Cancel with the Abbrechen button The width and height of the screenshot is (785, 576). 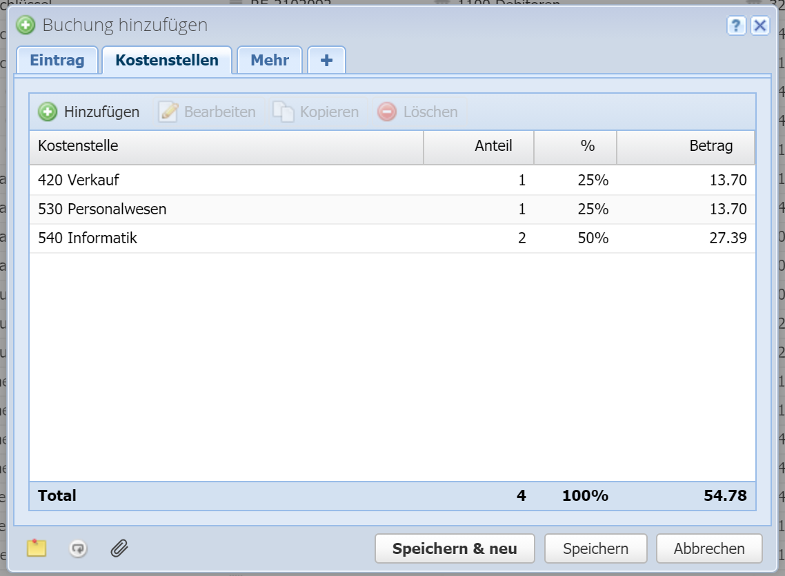(709, 549)
